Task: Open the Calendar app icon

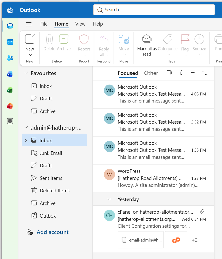Action: pyautogui.click(x=10, y=42)
